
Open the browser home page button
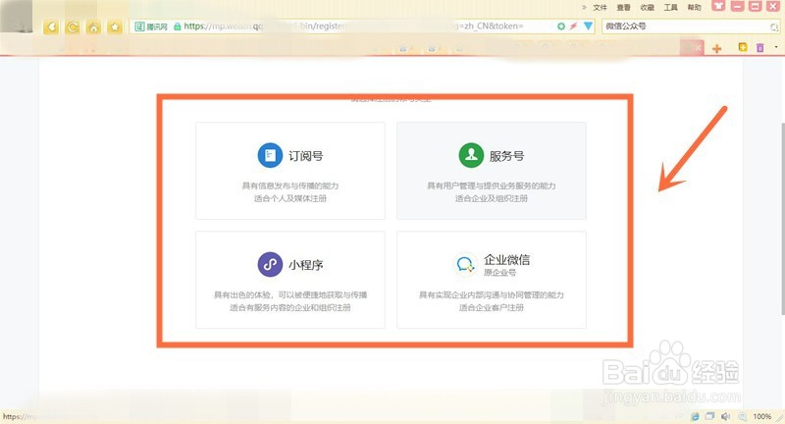click(93, 26)
